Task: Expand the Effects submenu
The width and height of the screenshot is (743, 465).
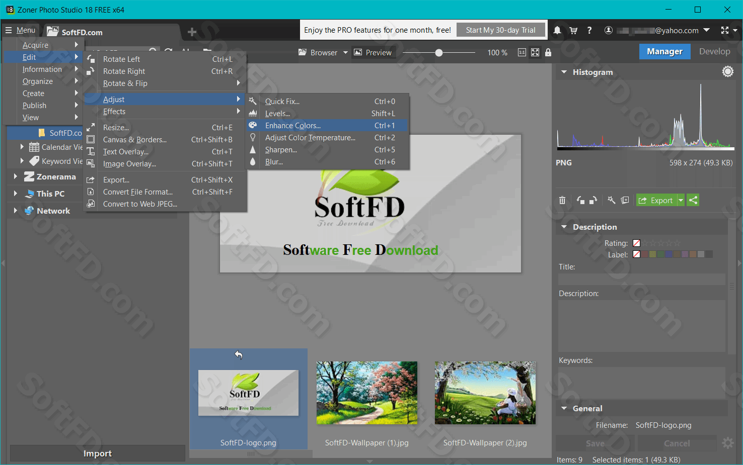Action: click(x=165, y=112)
